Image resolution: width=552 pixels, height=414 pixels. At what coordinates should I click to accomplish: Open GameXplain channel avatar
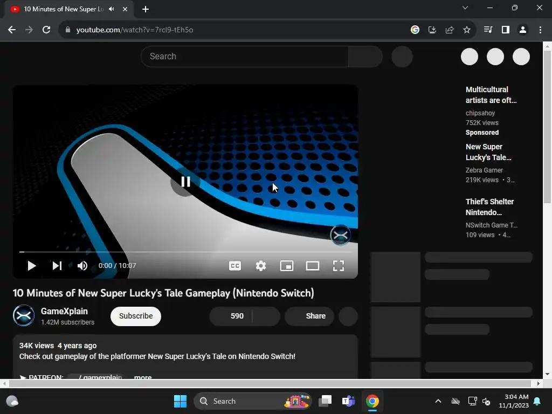pyautogui.click(x=24, y=315)
